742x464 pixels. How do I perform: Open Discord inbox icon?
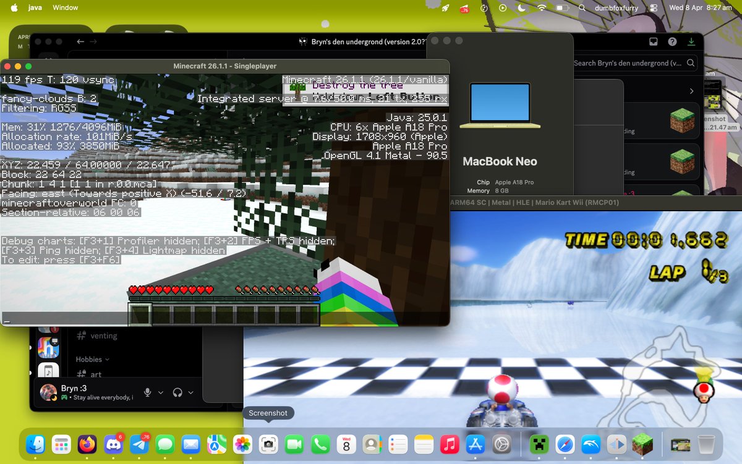(653, 41)
